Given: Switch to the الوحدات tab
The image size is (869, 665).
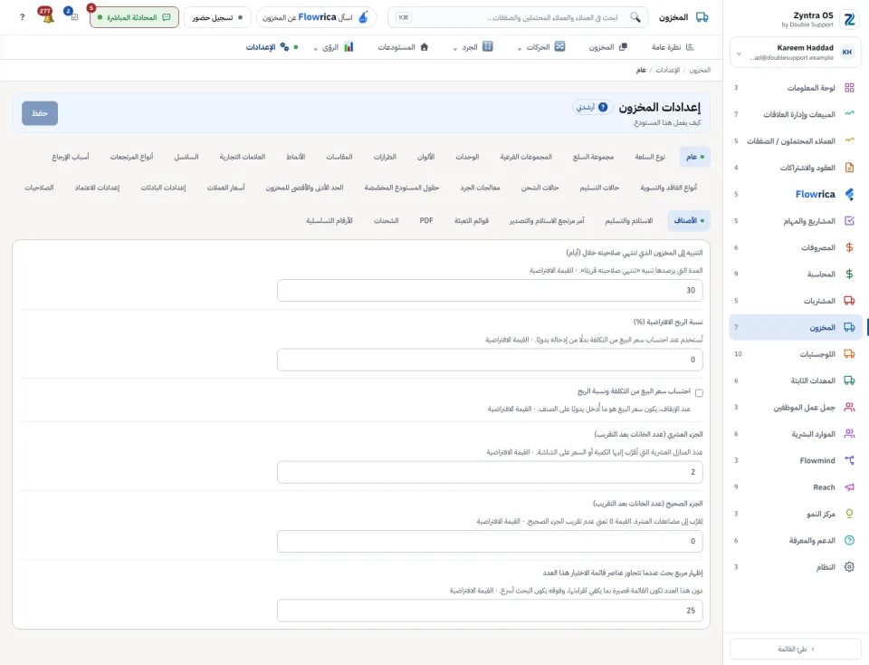Looking at the screenshot, I should tap(467, 157).
